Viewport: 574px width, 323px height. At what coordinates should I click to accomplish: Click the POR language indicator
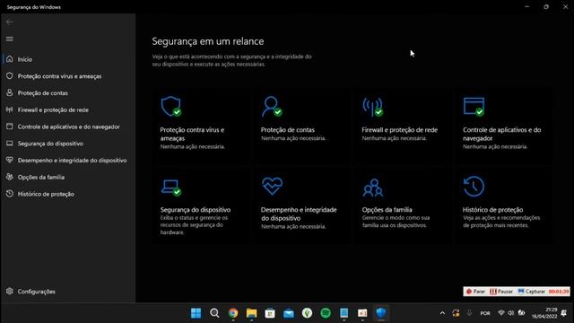(485, 313)
